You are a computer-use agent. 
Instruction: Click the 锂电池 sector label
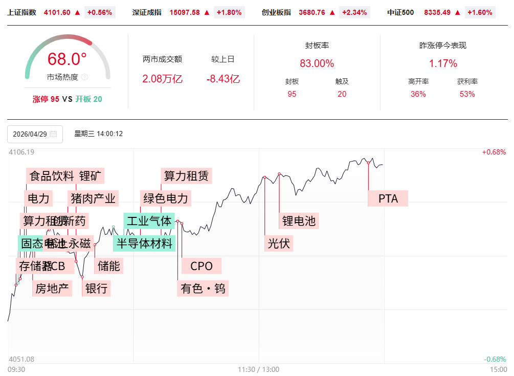pyautogui.click(x=299, y=221)
